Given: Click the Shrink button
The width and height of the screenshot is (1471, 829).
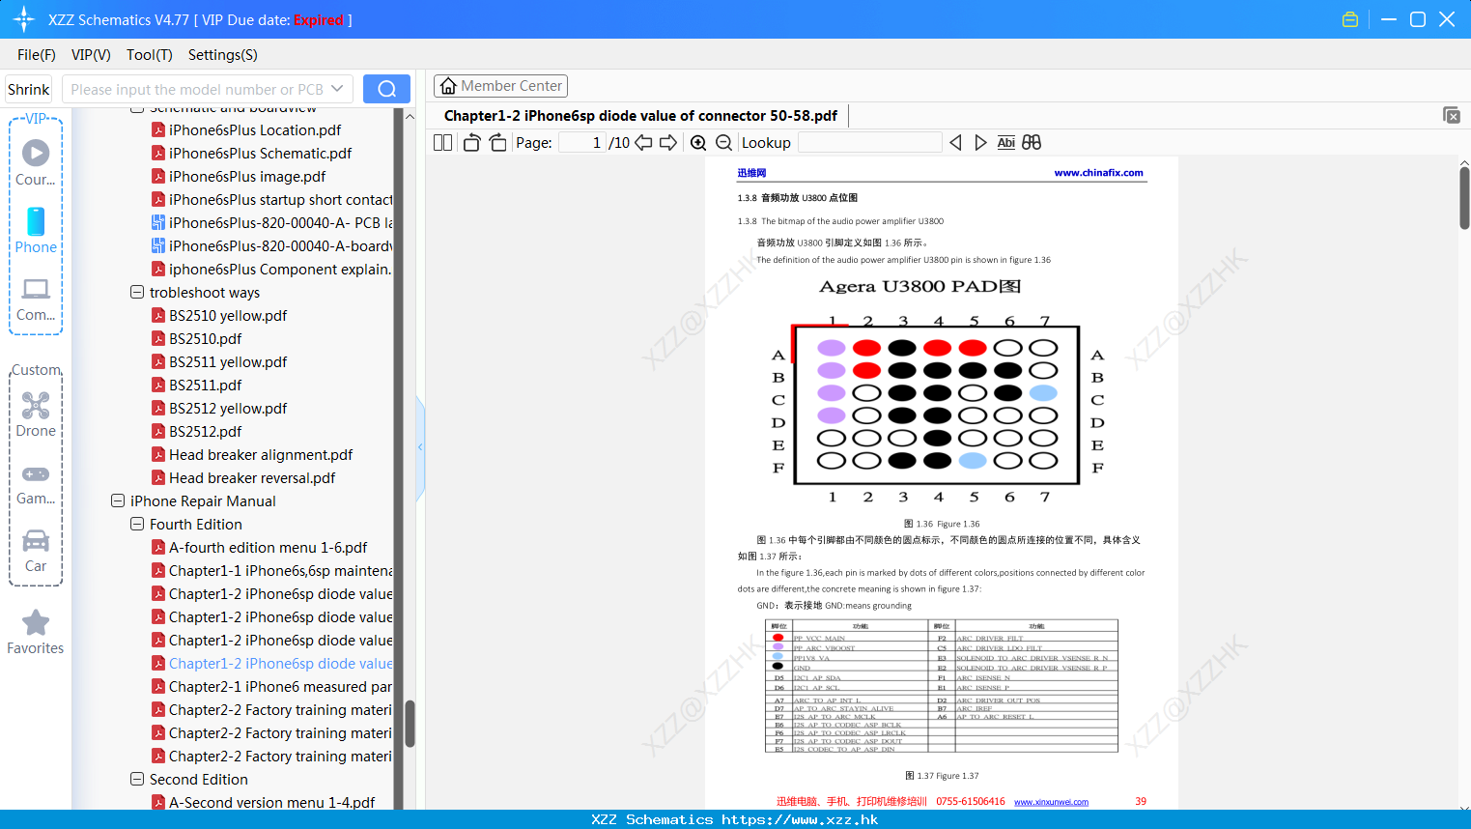Looking at the screenshot, I should point(28,89).
